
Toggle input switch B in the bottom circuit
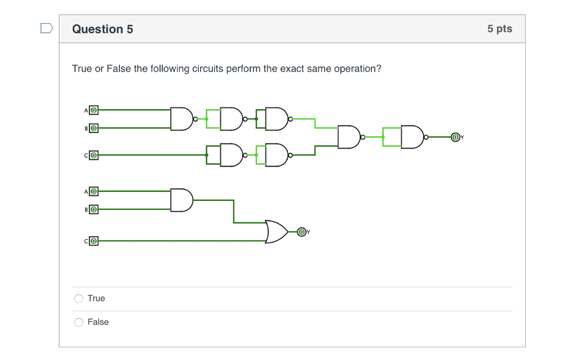pyautogui.click(x=92, y=209)
